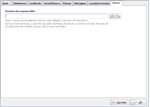Viewport: 150px width, 107px height.
Task: Go to the Série/Número tab
Action: [x=52, y=3]
